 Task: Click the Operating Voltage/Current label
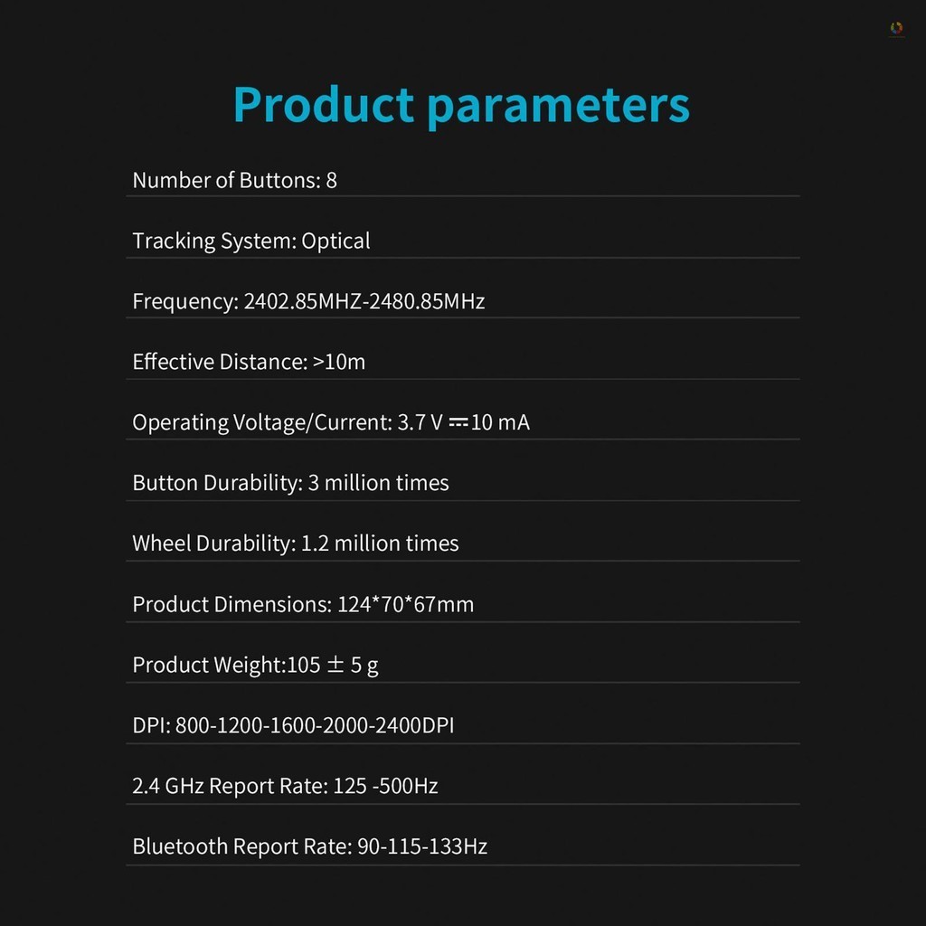tap(261, 422)
